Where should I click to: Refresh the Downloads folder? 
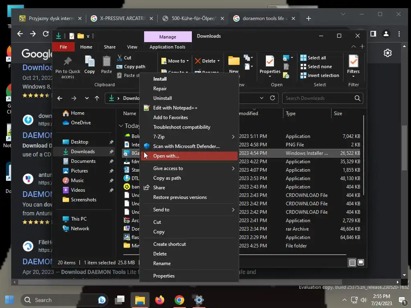(x=273, y=98)
